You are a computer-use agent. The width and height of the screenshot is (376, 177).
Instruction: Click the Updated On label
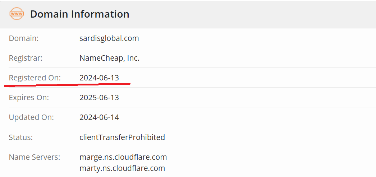pyautogui.click(x=31, y=117)
